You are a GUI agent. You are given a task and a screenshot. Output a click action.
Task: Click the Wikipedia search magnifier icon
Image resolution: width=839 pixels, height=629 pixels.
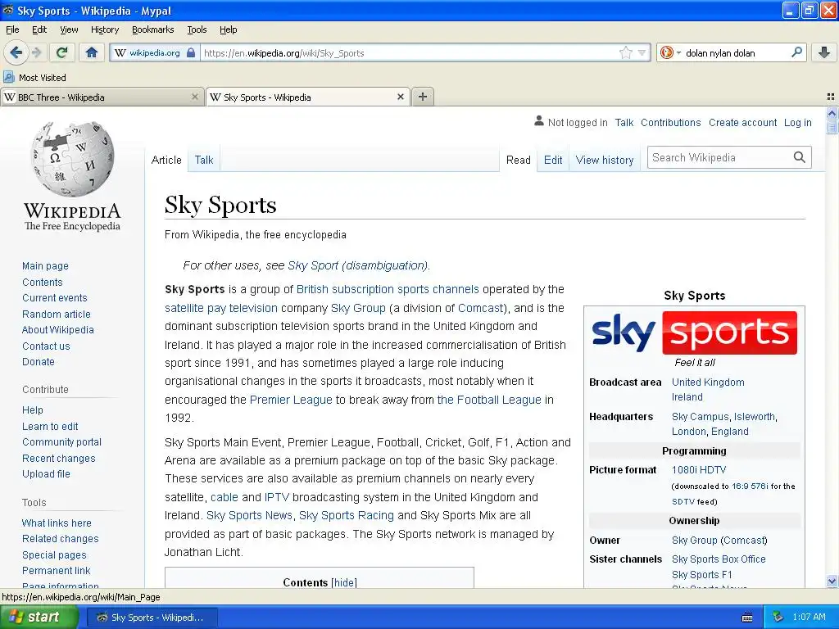tap(800, 157)
